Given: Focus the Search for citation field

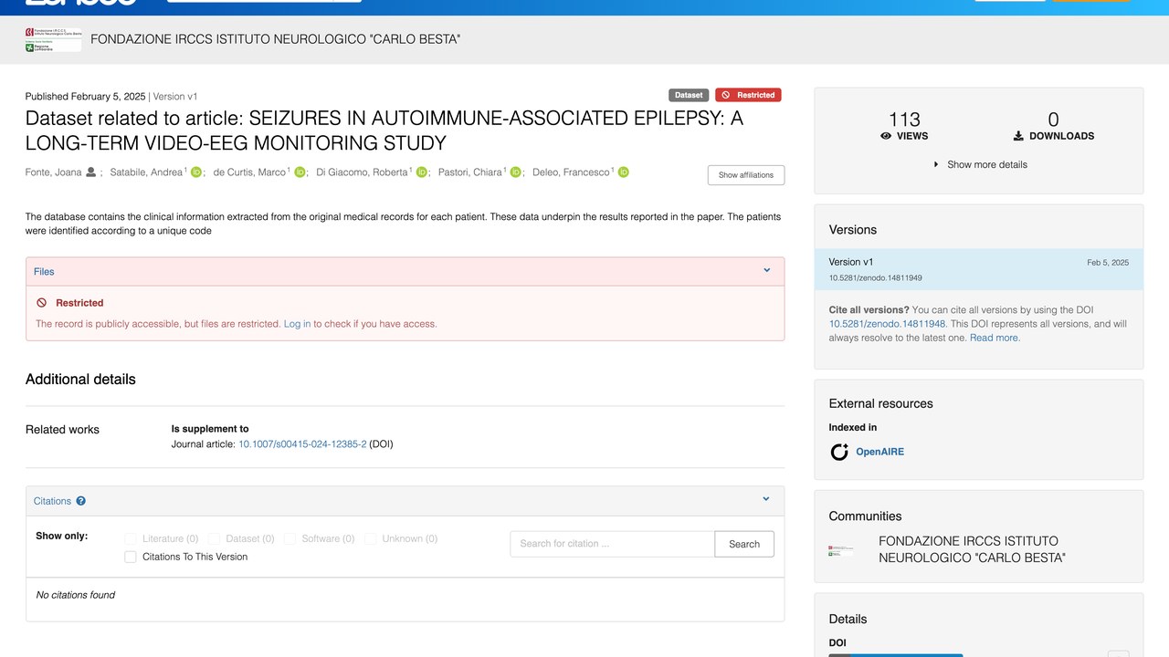Looking at the screenshot, I should pyautogui.click(x=613, y=544).
